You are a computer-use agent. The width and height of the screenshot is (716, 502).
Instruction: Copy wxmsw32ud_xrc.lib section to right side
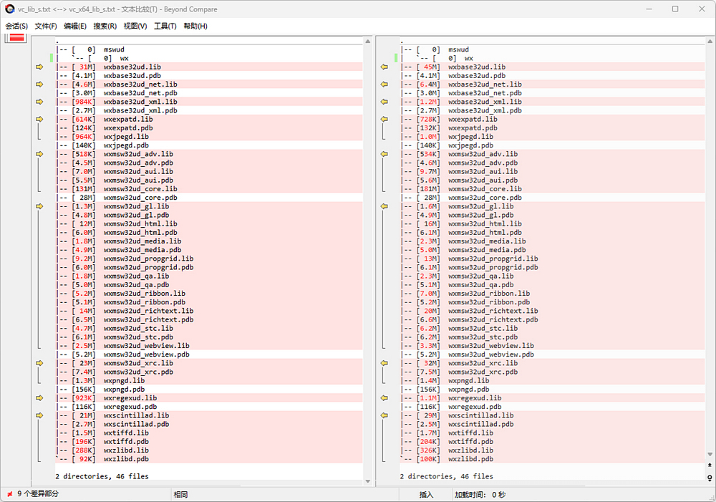coord(39,363)
